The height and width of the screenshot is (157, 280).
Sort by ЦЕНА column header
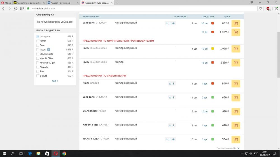tap(227, 16)
